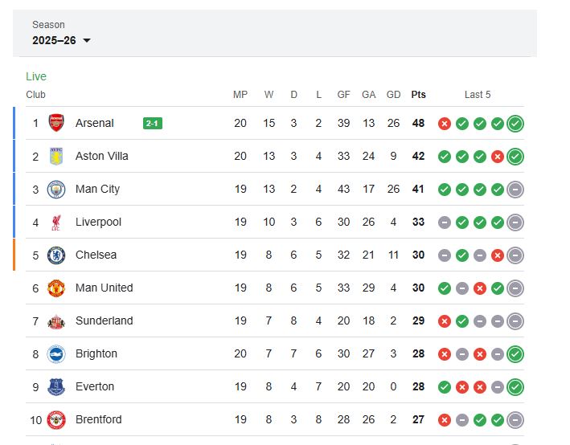The width and height of the screenshot is (570, 445).
Task: Open the Season 2025–26 dropdown
Action: pos(61,40)
